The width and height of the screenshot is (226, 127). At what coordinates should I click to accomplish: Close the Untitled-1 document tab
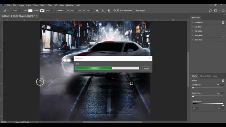tap(37, 16)
